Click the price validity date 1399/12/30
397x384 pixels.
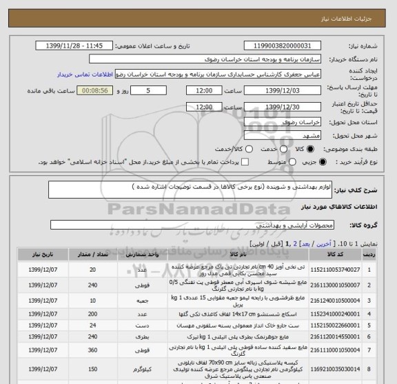283,107
